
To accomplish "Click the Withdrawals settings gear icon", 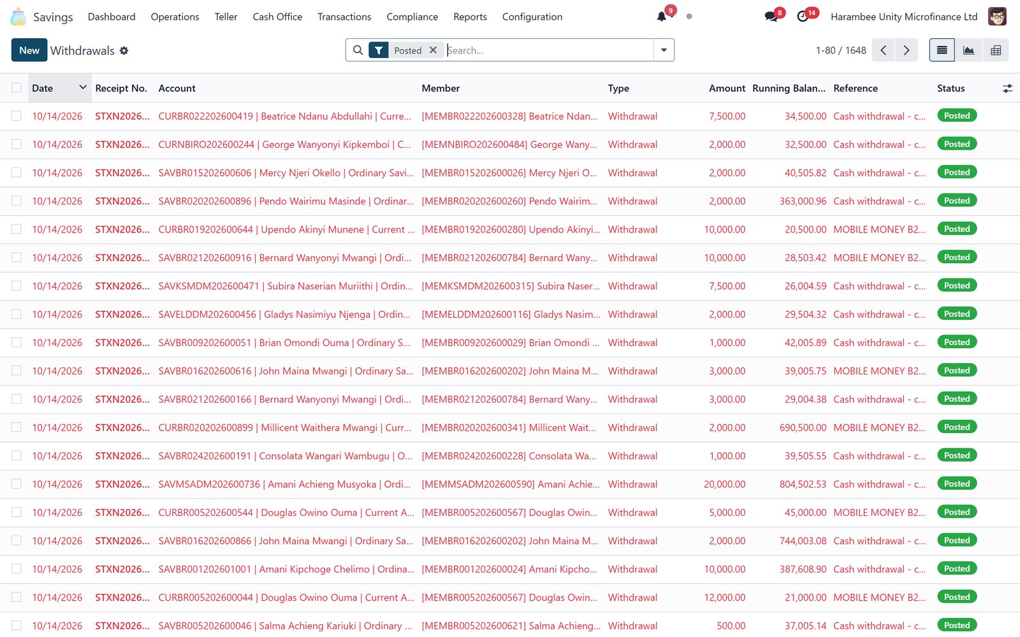I will 124,50.
